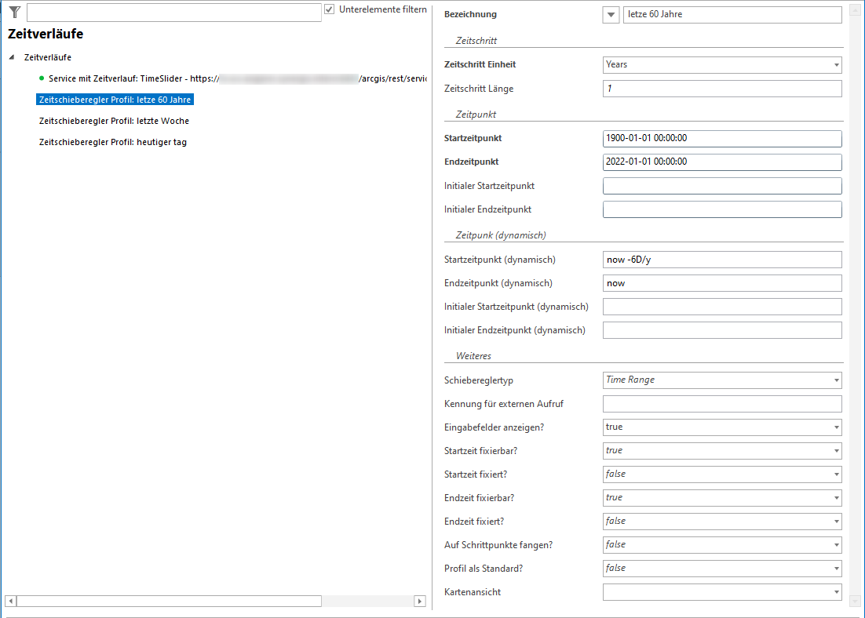Click horizontal scrollbar left arrow

pyautogui.click(x=10, y=601)
